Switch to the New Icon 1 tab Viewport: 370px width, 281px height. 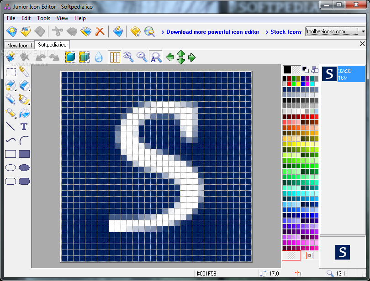[19, 45]
